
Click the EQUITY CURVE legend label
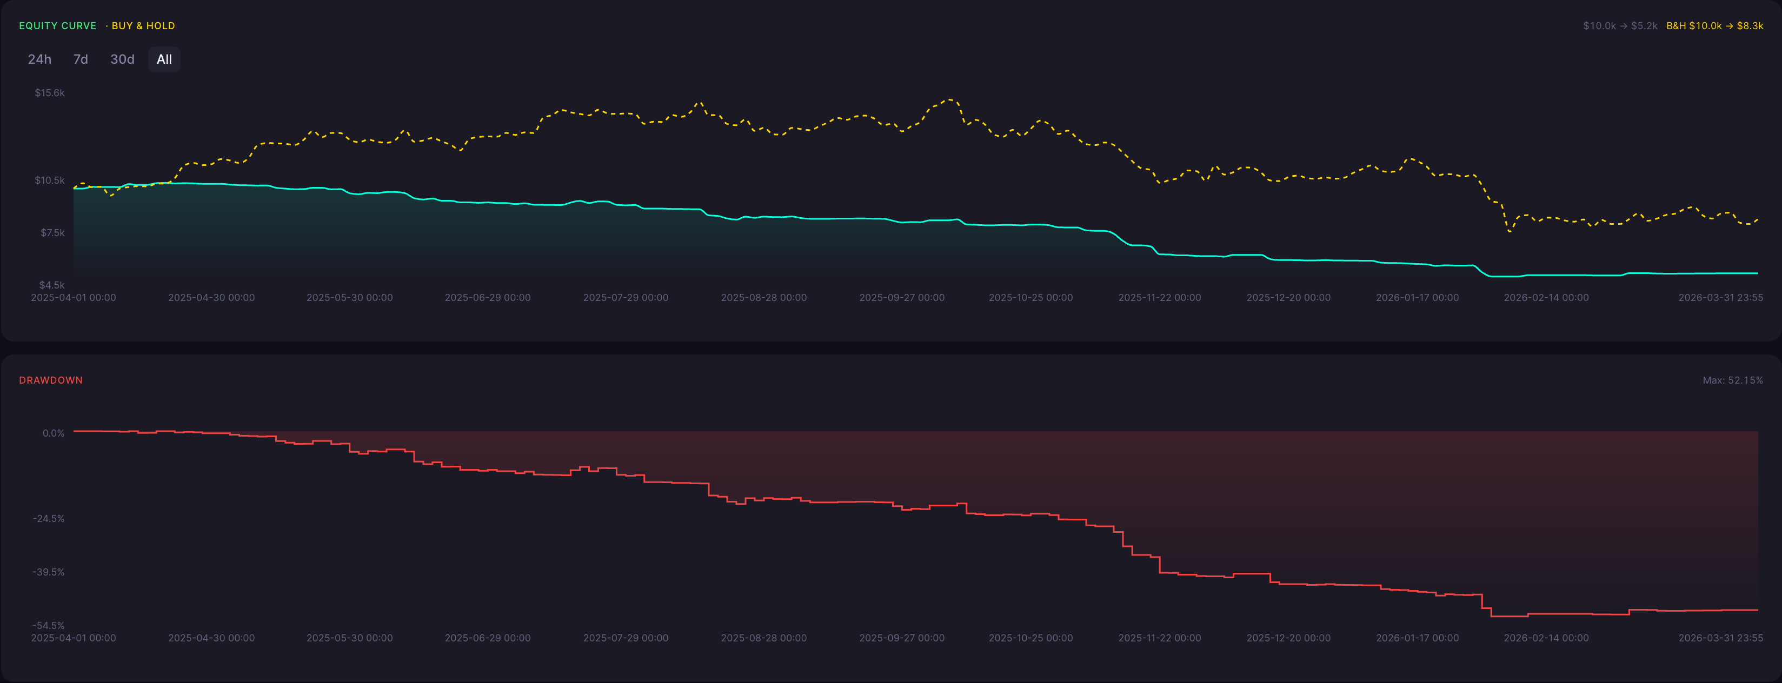pos(57,25)
